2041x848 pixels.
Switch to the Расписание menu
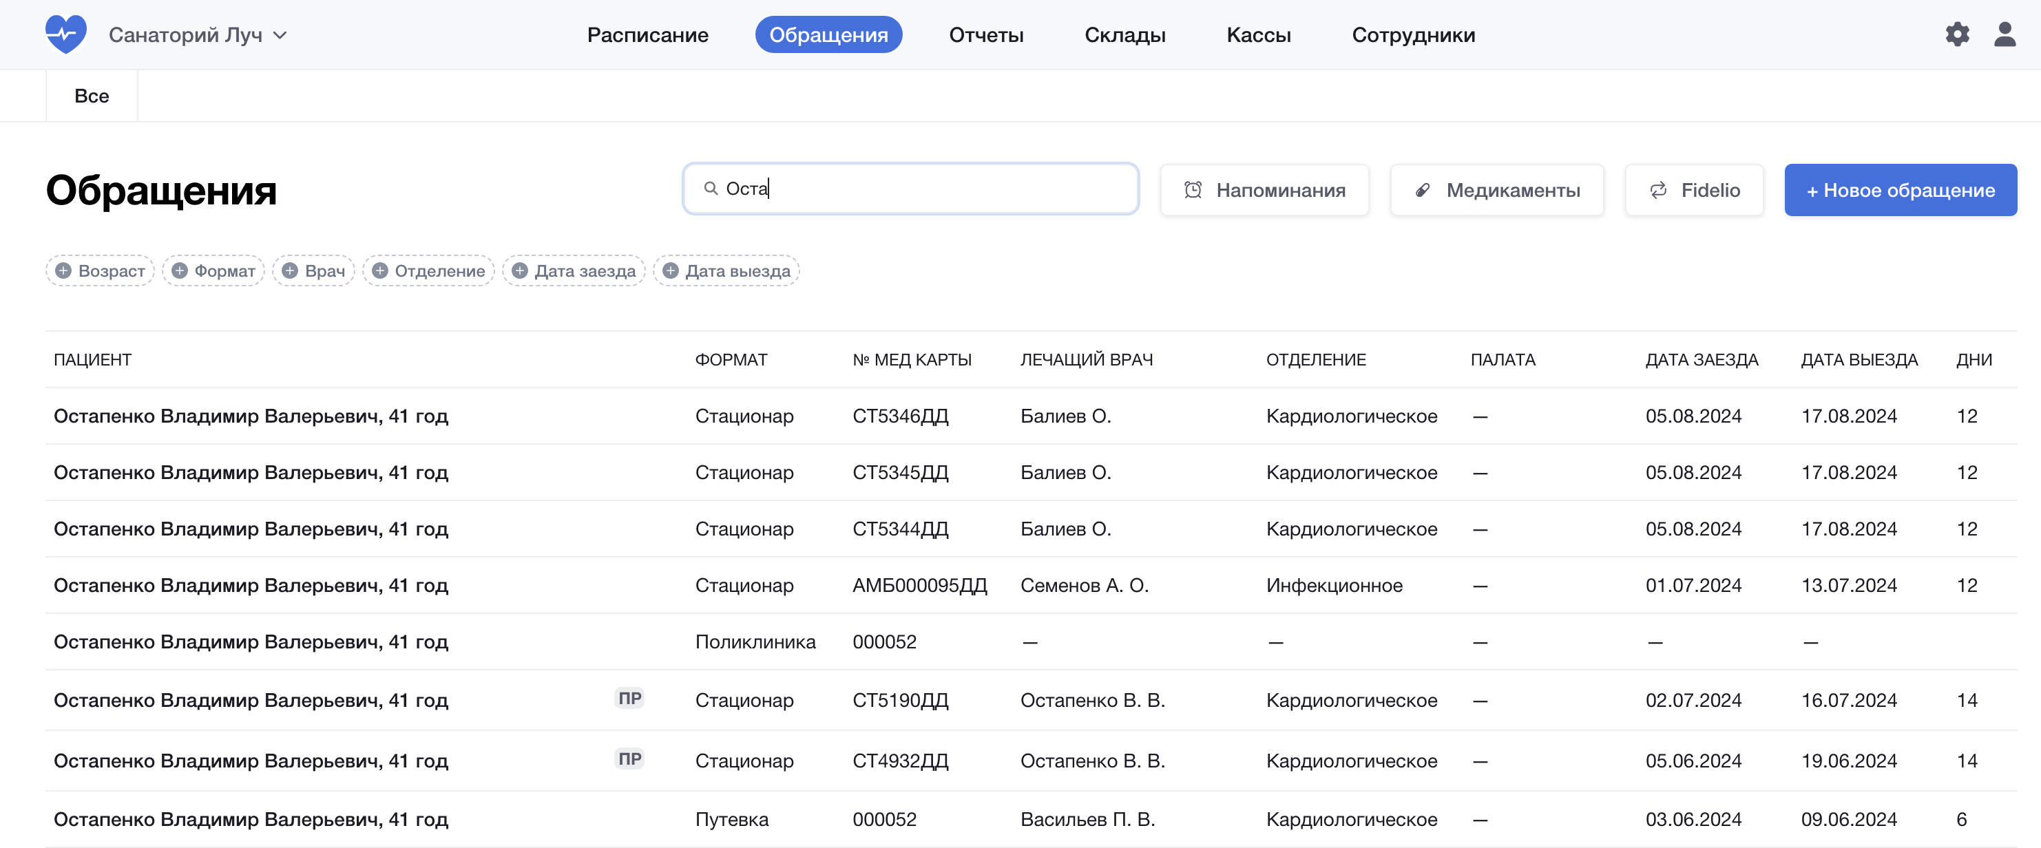tap(647, 35)
